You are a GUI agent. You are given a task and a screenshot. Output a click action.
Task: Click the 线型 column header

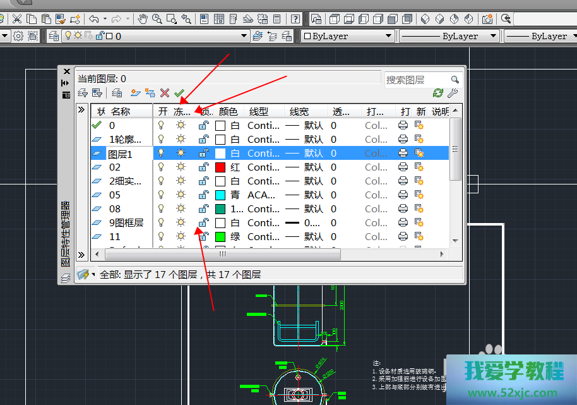pyautogui.click(x=259, y=111)
